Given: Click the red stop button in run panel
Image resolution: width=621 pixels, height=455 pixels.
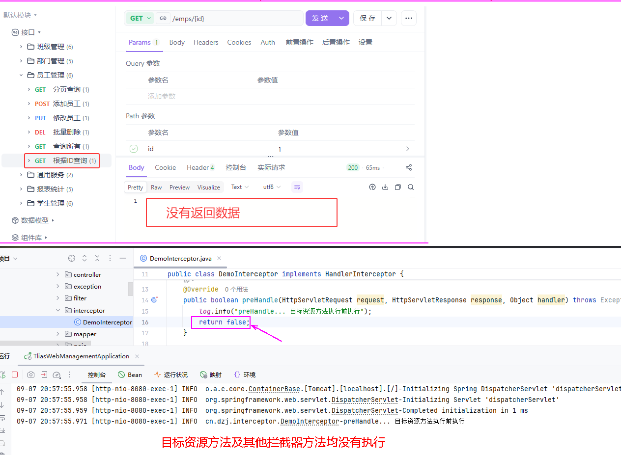Looking at the screenshot, I should 15,375.
